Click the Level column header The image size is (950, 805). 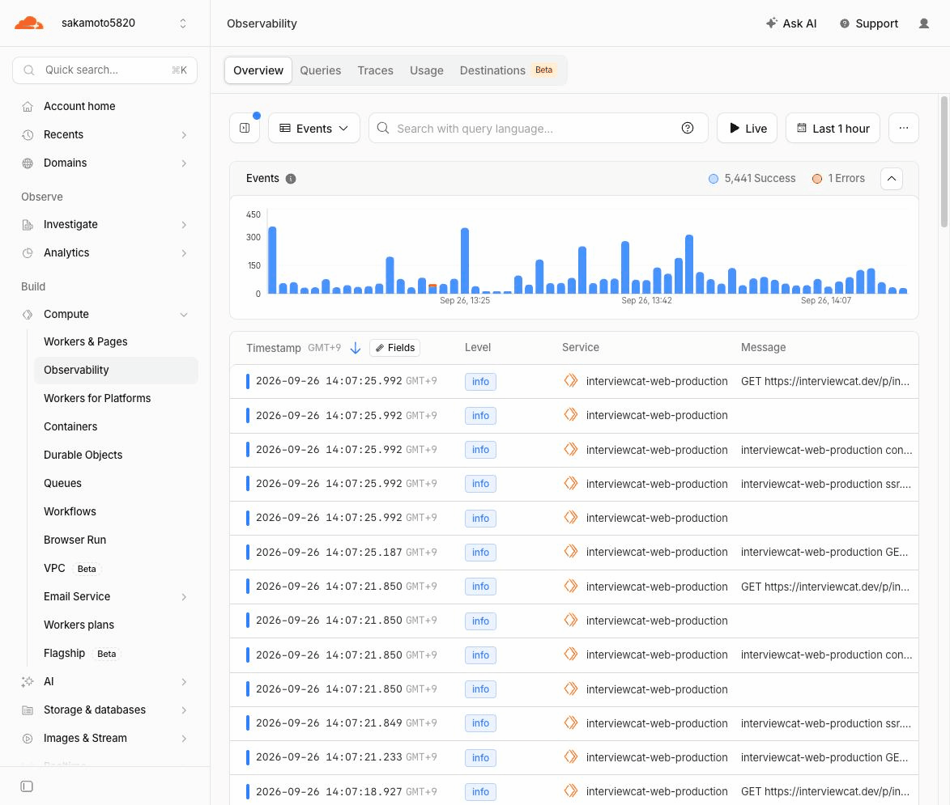coord(477,348)
